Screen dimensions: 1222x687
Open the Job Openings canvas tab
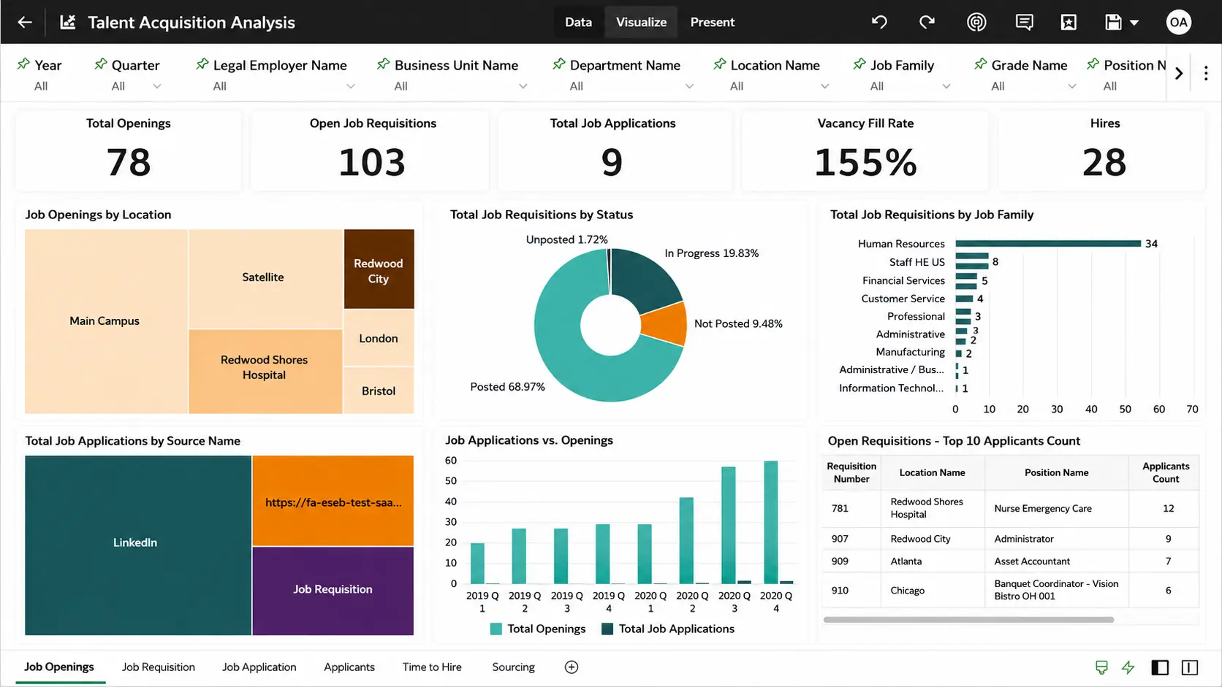point(59,667)
